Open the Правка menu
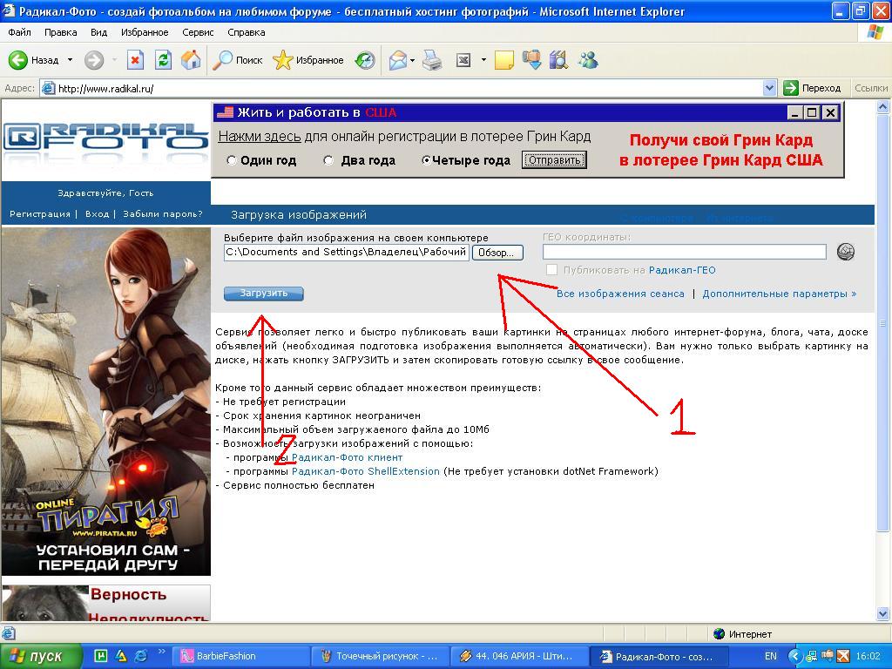 click(x=60, y=32)
